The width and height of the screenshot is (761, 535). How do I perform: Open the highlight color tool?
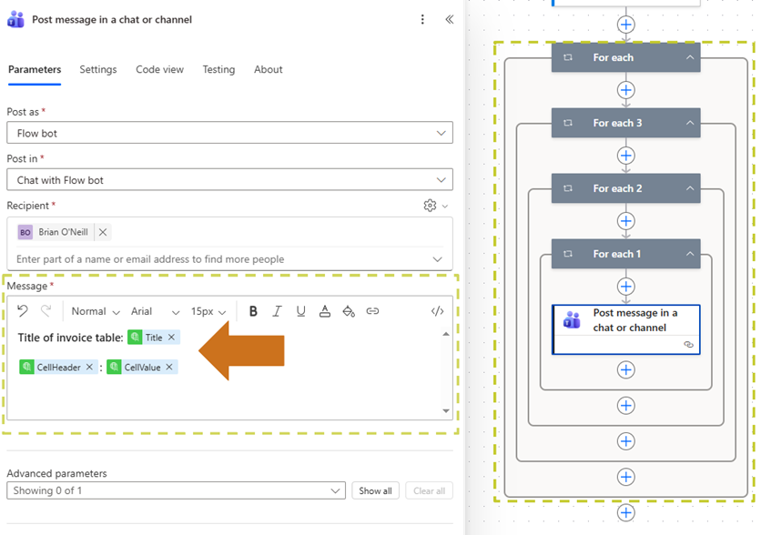[x=349, y=311]
